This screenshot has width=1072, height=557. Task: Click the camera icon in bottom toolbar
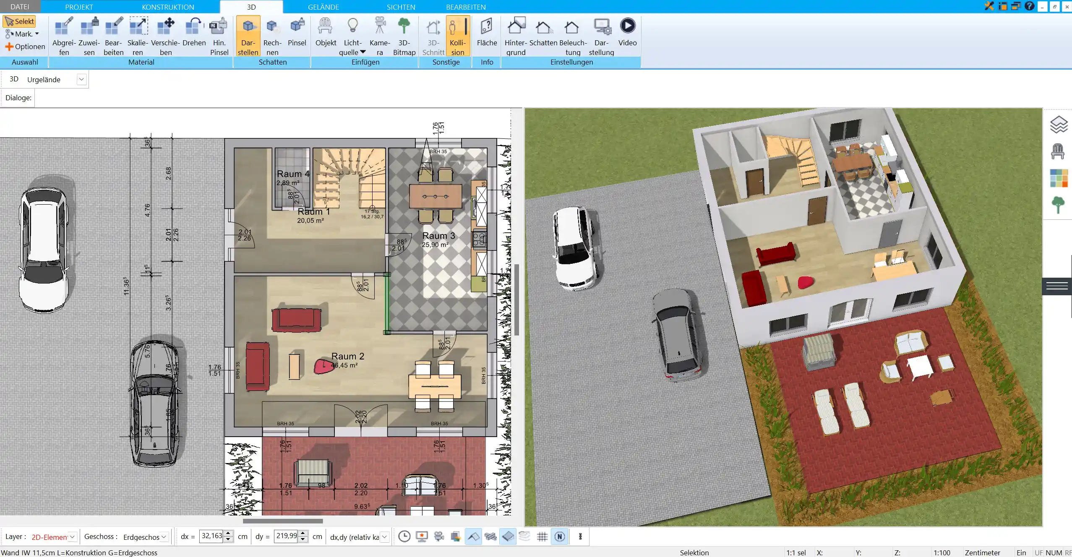(x=439, y=536)
